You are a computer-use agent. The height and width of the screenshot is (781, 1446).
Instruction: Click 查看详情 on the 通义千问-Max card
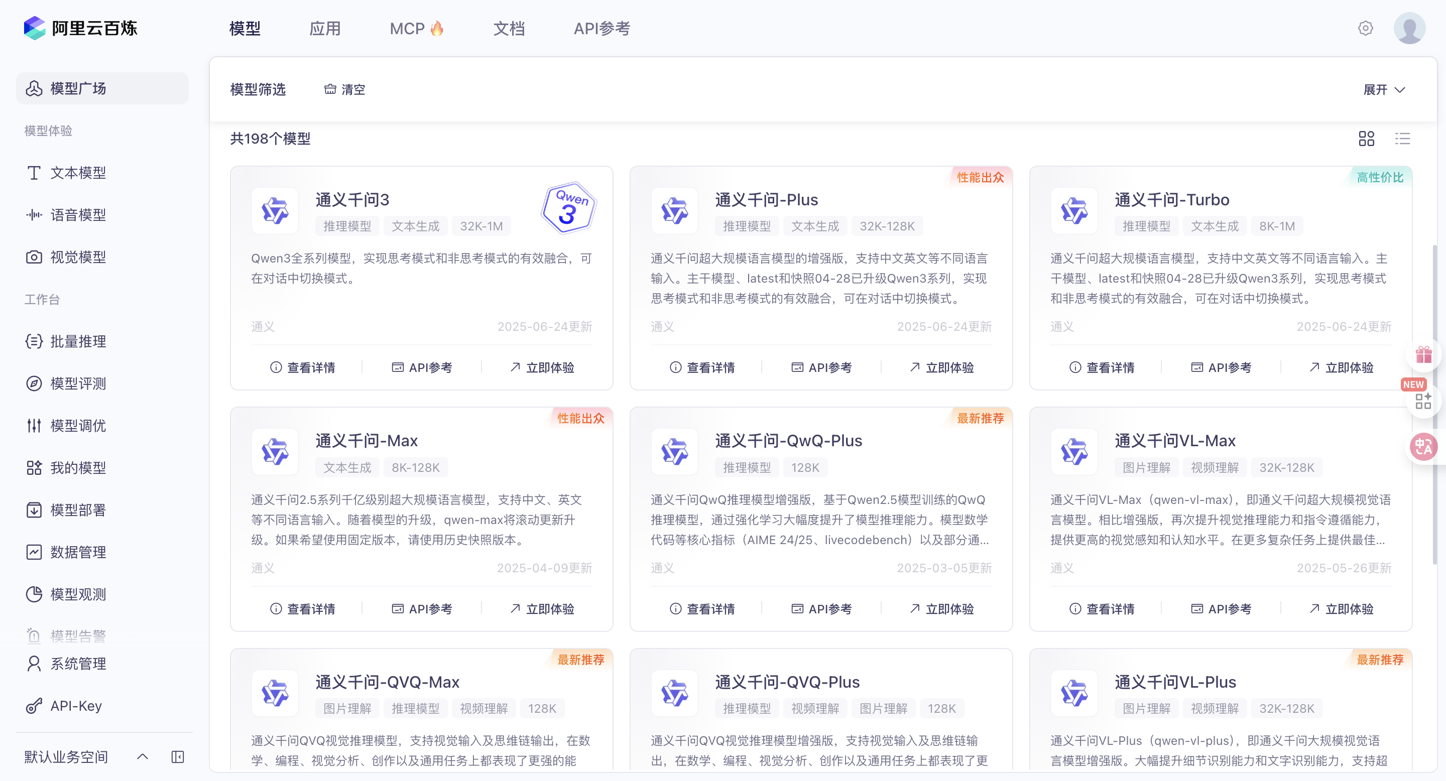(303, 609)
